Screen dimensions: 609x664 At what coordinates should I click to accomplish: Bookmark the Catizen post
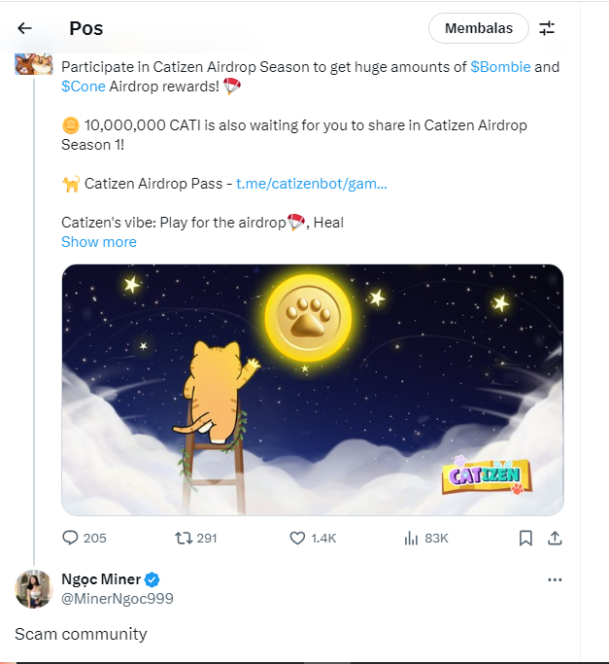[525, 538]
